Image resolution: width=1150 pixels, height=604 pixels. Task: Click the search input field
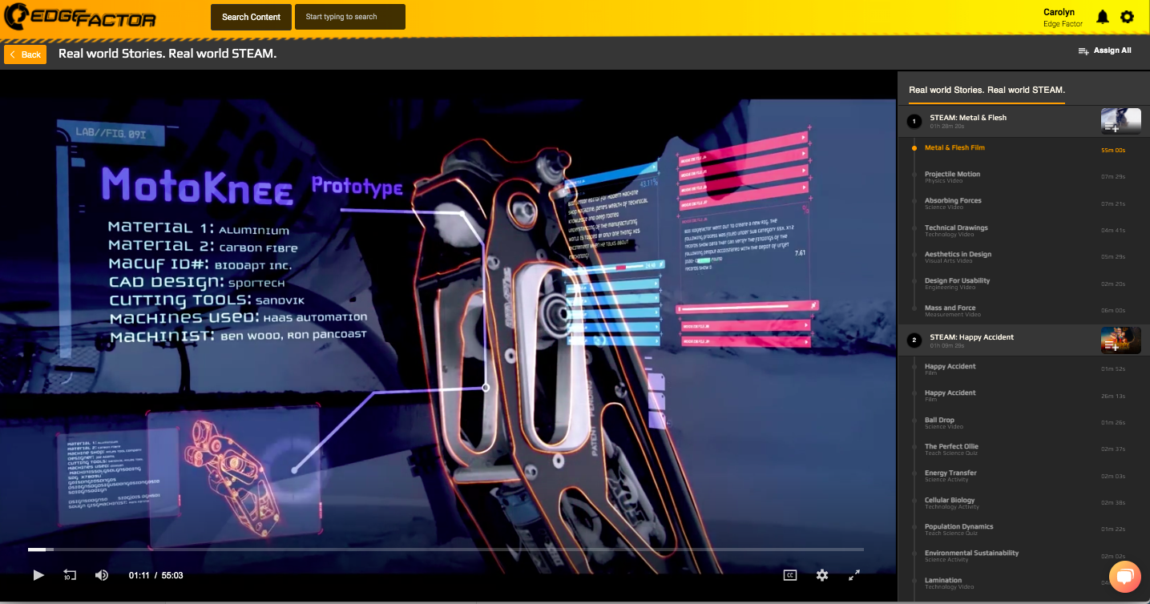(x=349, y=17)
